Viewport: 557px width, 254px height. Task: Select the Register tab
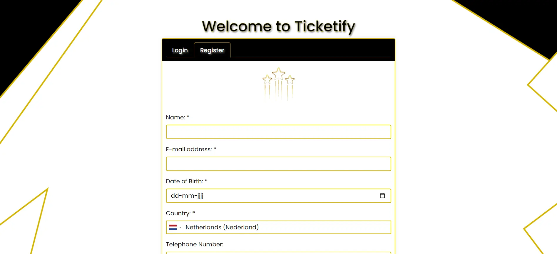[x=212, y=50]
